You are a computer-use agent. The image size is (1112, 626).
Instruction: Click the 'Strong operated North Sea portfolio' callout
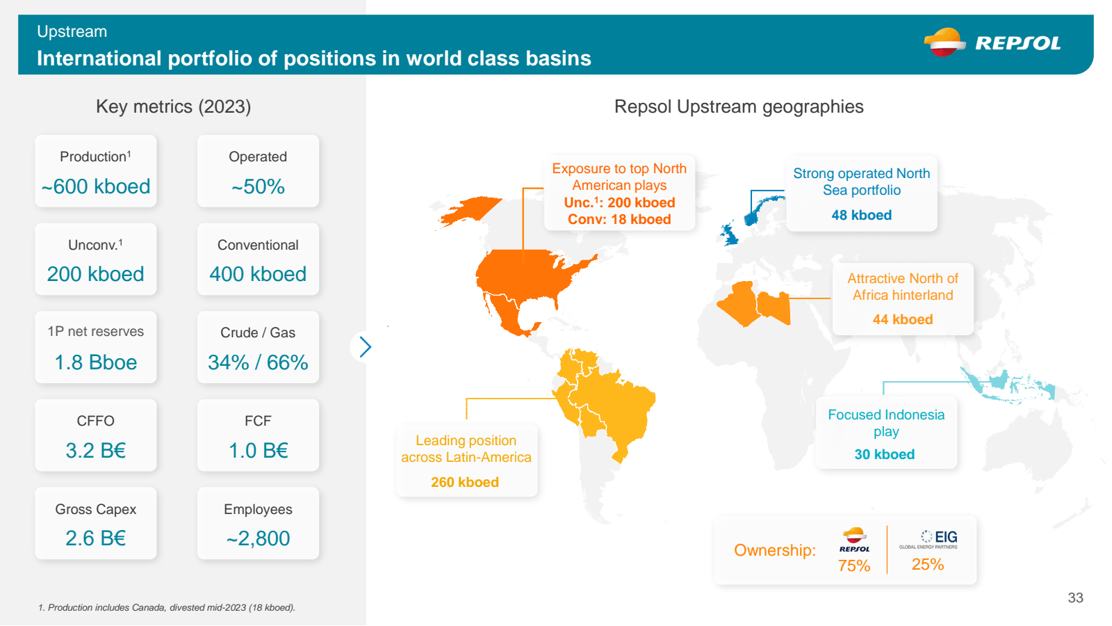point(862,194)
